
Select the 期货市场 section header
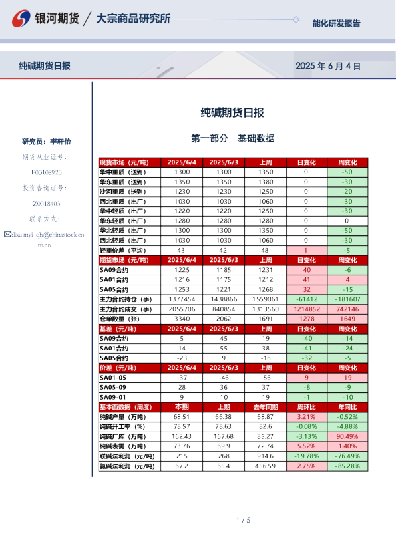coord(130,260)
